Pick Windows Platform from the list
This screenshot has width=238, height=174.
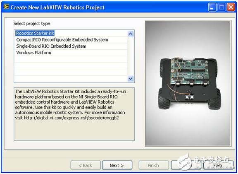tap(33, 53)
